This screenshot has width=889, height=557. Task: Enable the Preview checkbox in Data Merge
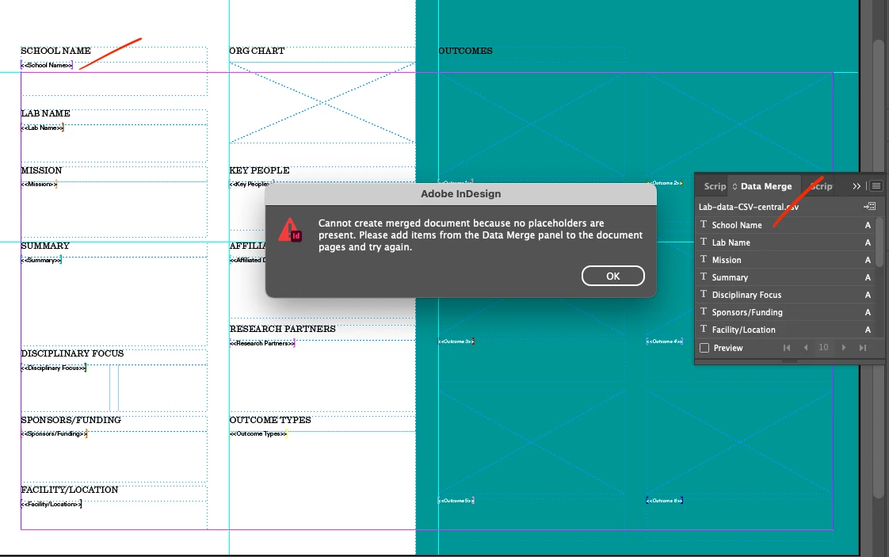704,348
